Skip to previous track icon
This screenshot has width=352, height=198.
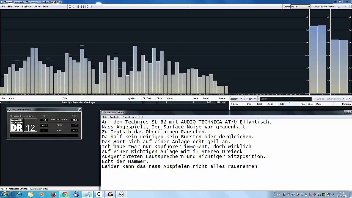pyautogui.click(x=82, y=7)
